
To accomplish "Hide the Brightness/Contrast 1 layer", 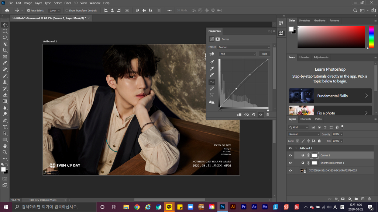I will 290,163.
